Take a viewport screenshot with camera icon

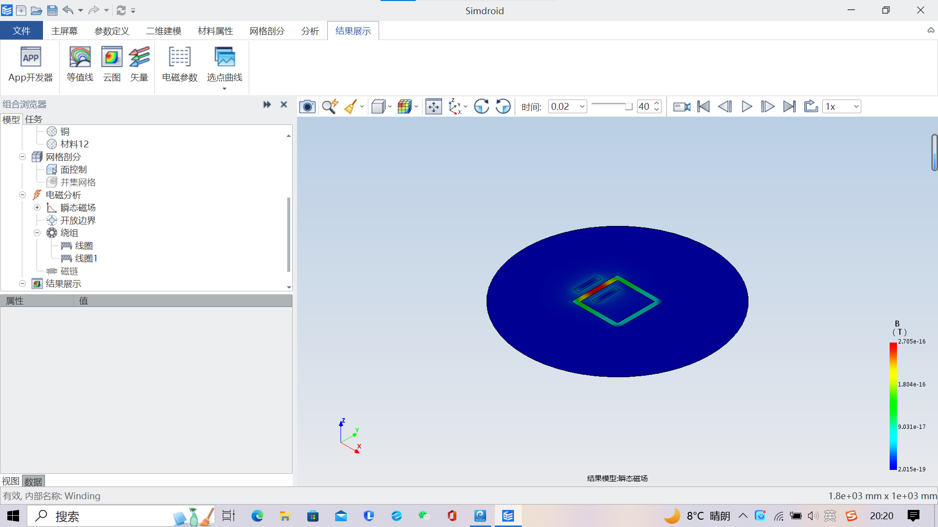[307, 106]
